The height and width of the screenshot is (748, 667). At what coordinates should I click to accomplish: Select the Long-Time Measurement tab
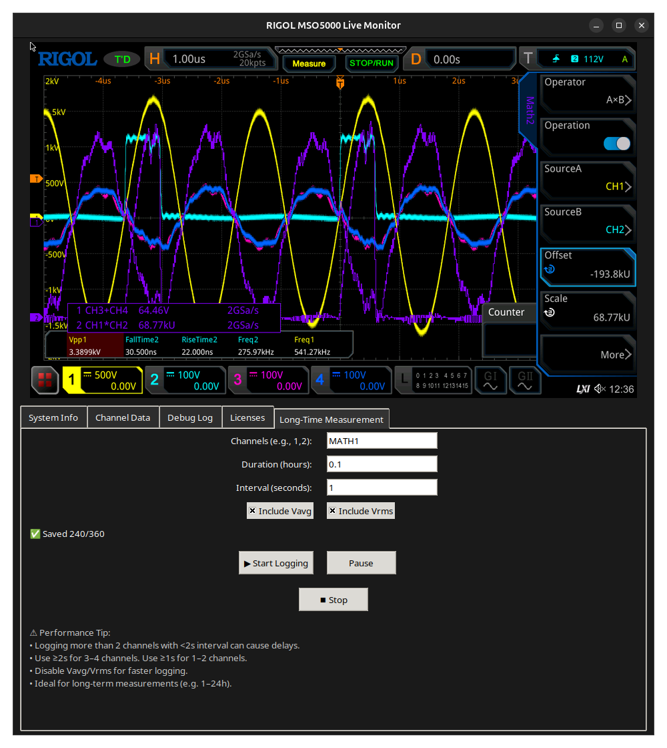point(331,419)
